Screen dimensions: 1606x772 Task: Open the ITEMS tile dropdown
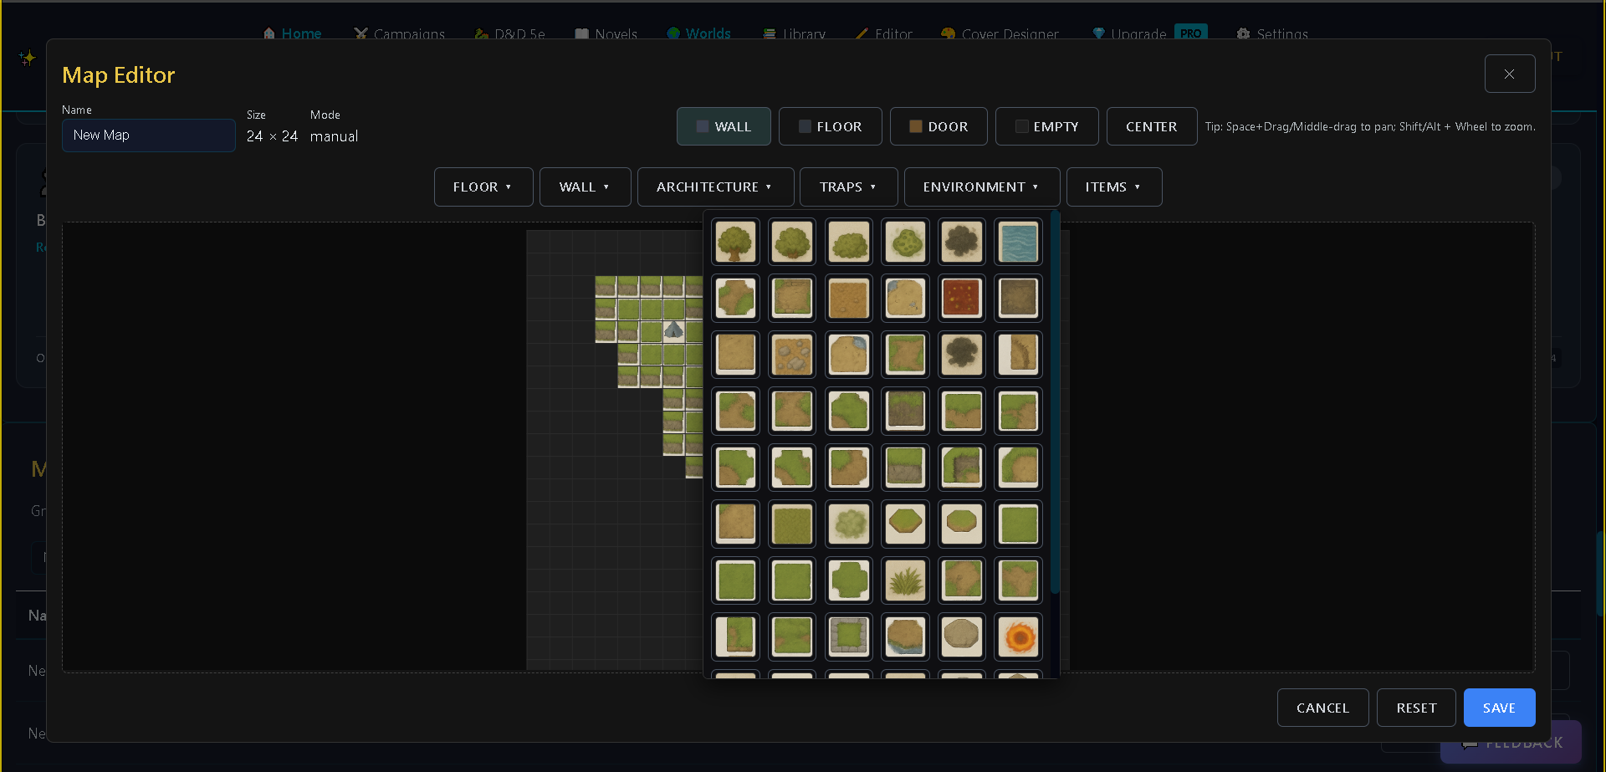(x=1113, y=187)
